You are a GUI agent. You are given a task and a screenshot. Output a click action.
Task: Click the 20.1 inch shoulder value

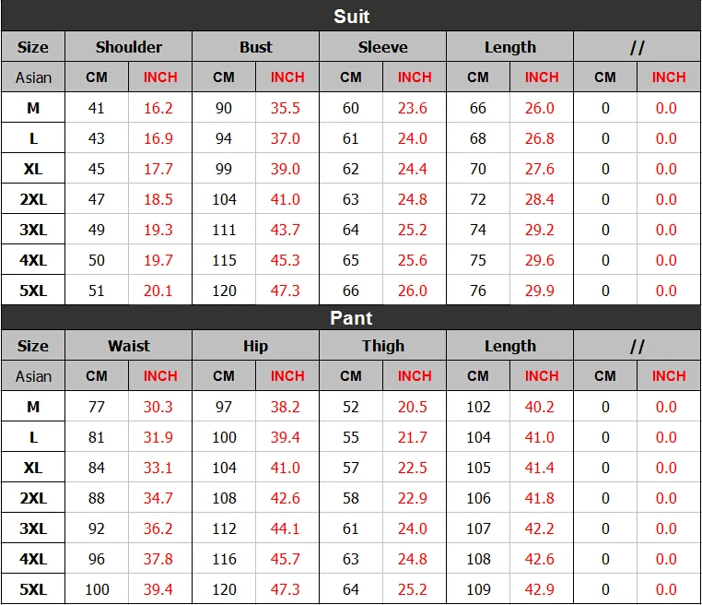(158, 291)
